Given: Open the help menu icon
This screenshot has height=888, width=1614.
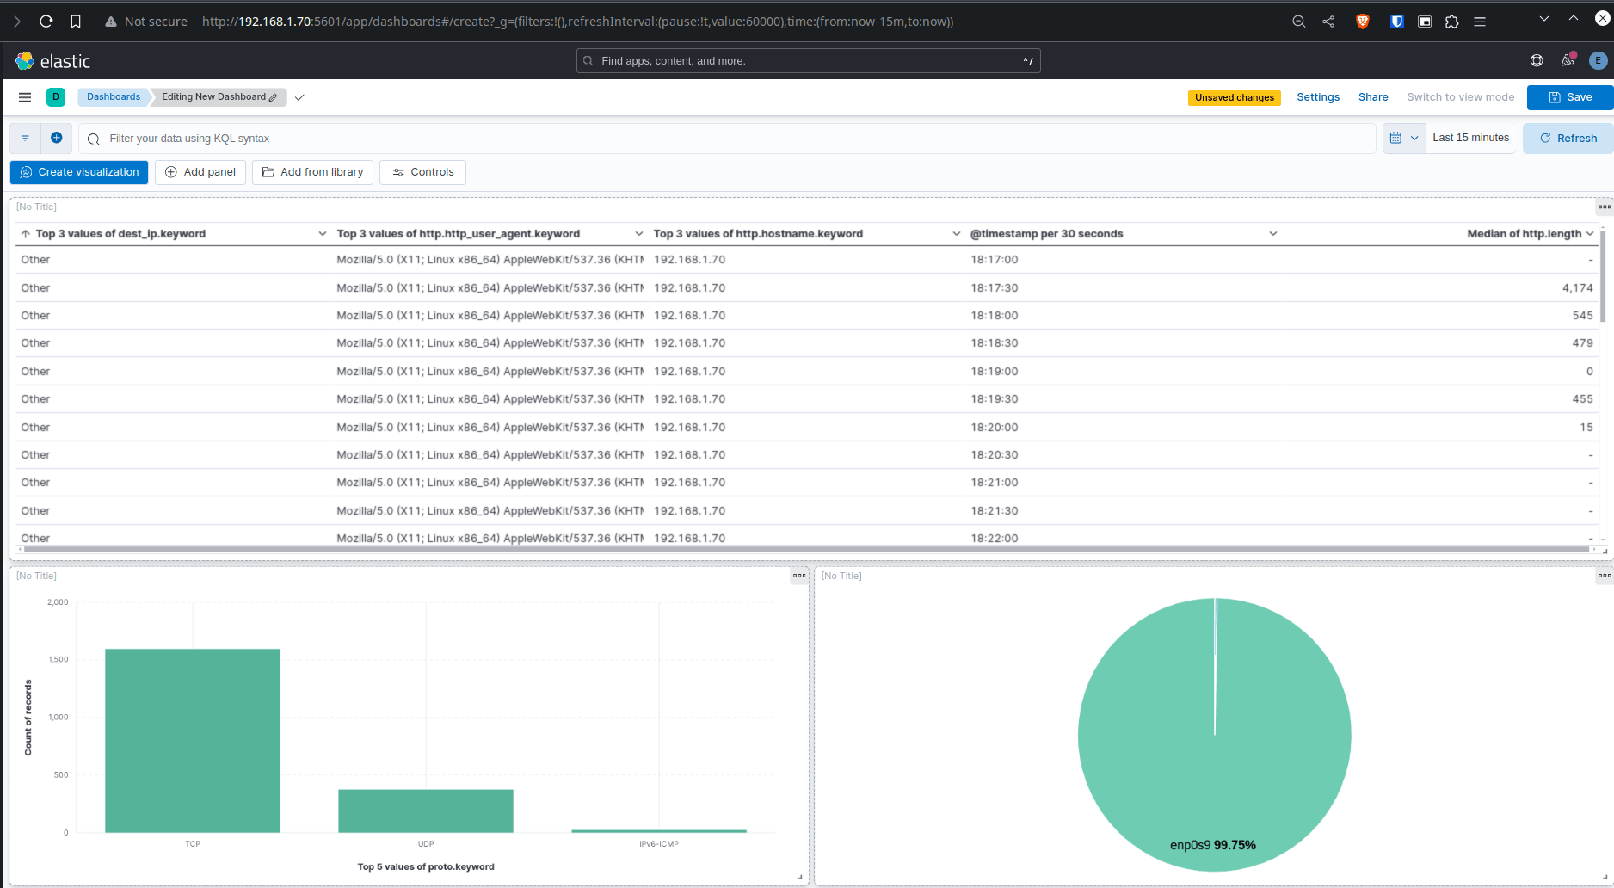Looking at the screenshot, I should (1537, 60).
